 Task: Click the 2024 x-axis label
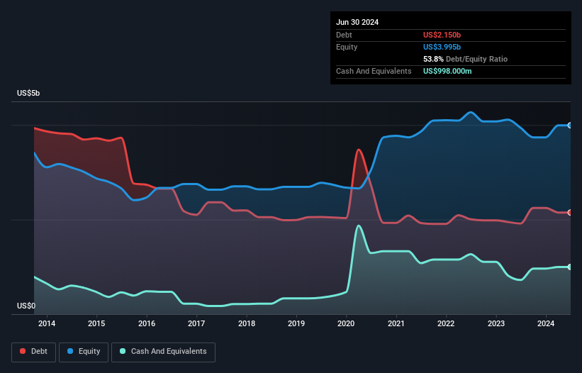point(546,323)
